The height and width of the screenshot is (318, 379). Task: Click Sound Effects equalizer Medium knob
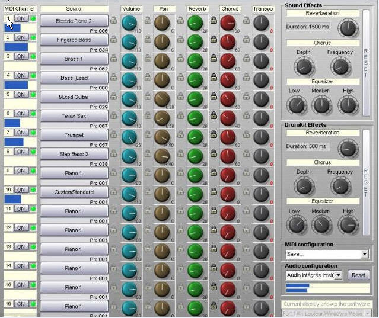pyautogui.click(x=321, y=105)
